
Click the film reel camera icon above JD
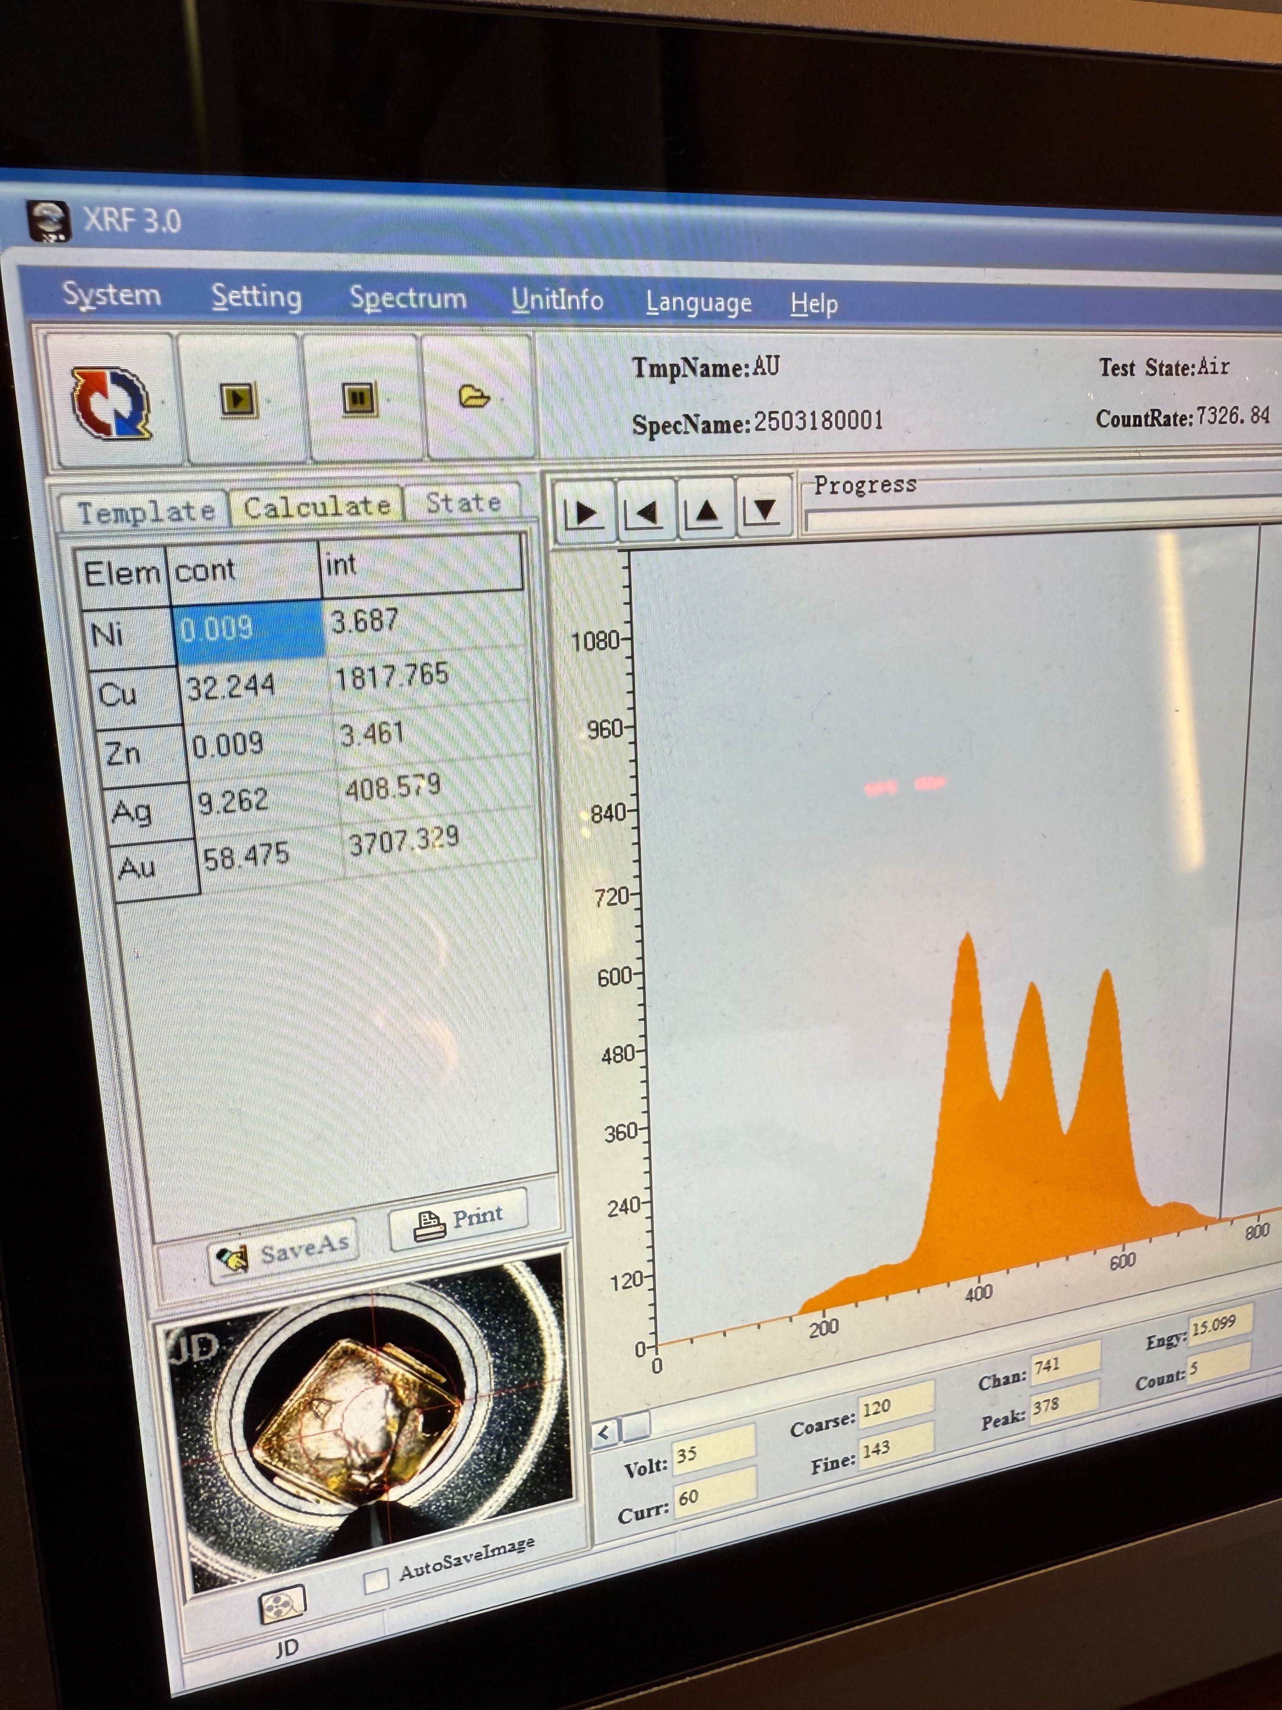(282, 1607)
